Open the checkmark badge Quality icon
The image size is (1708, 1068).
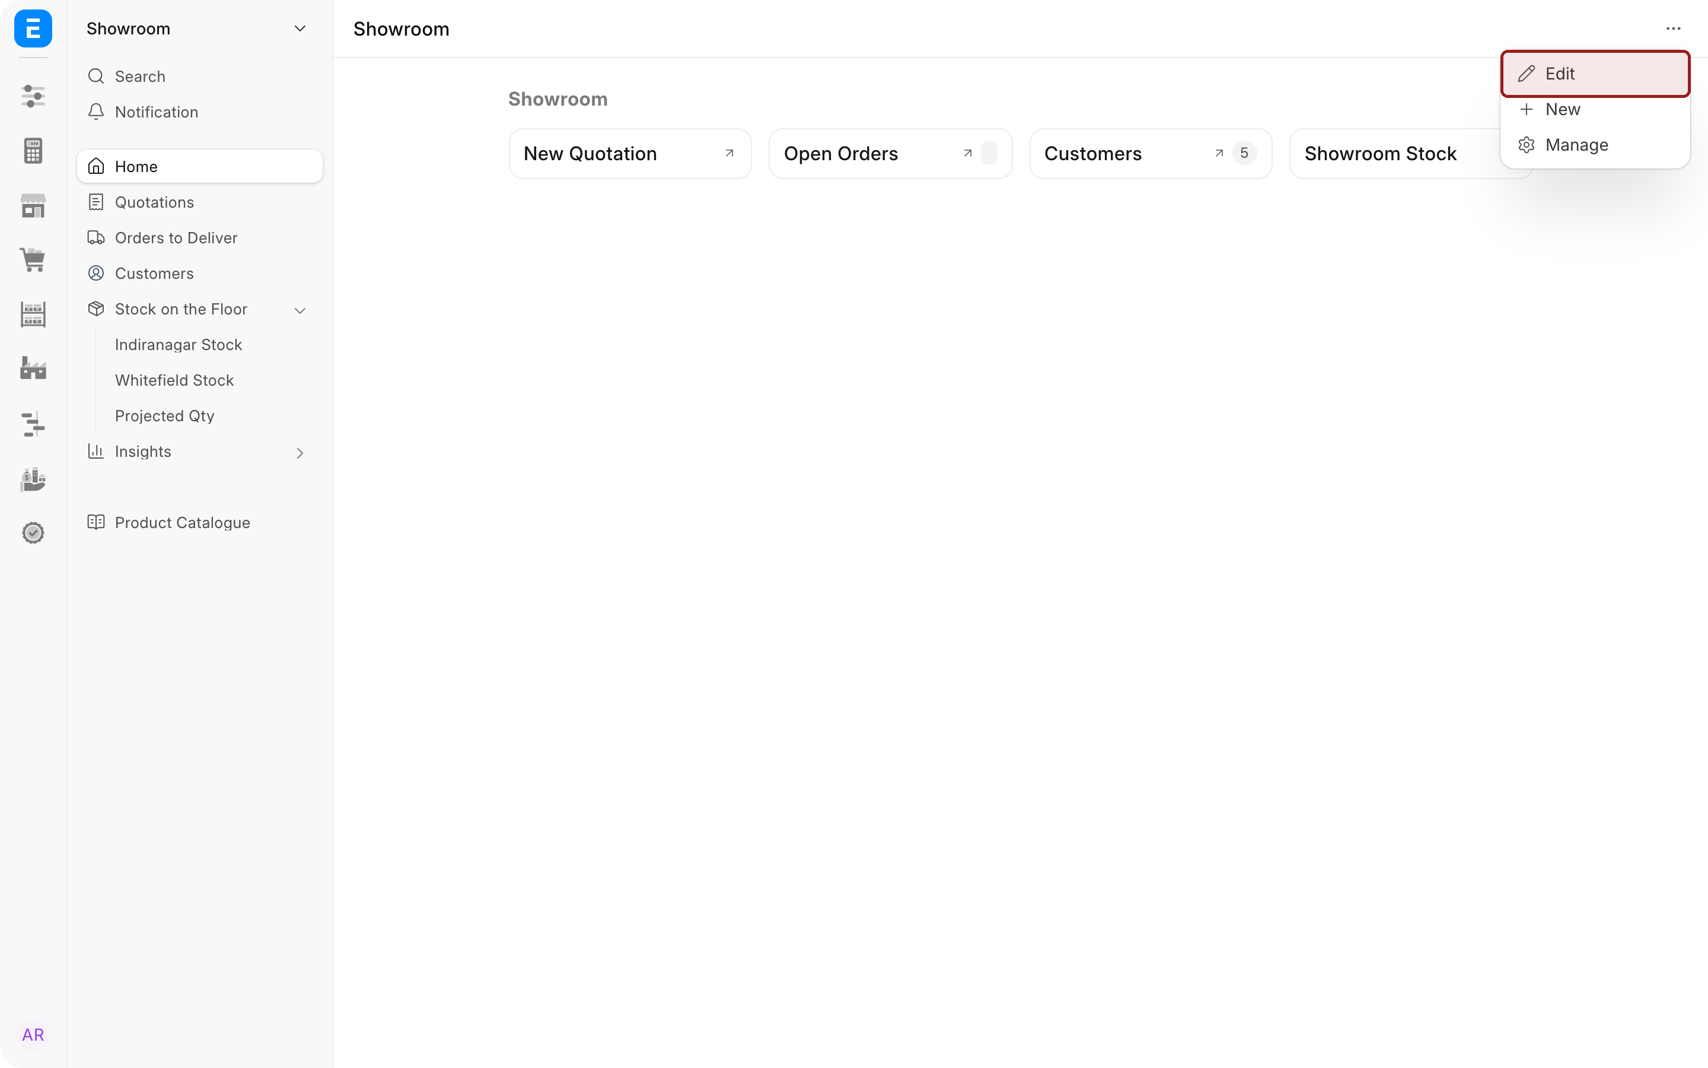coord(33,533)
